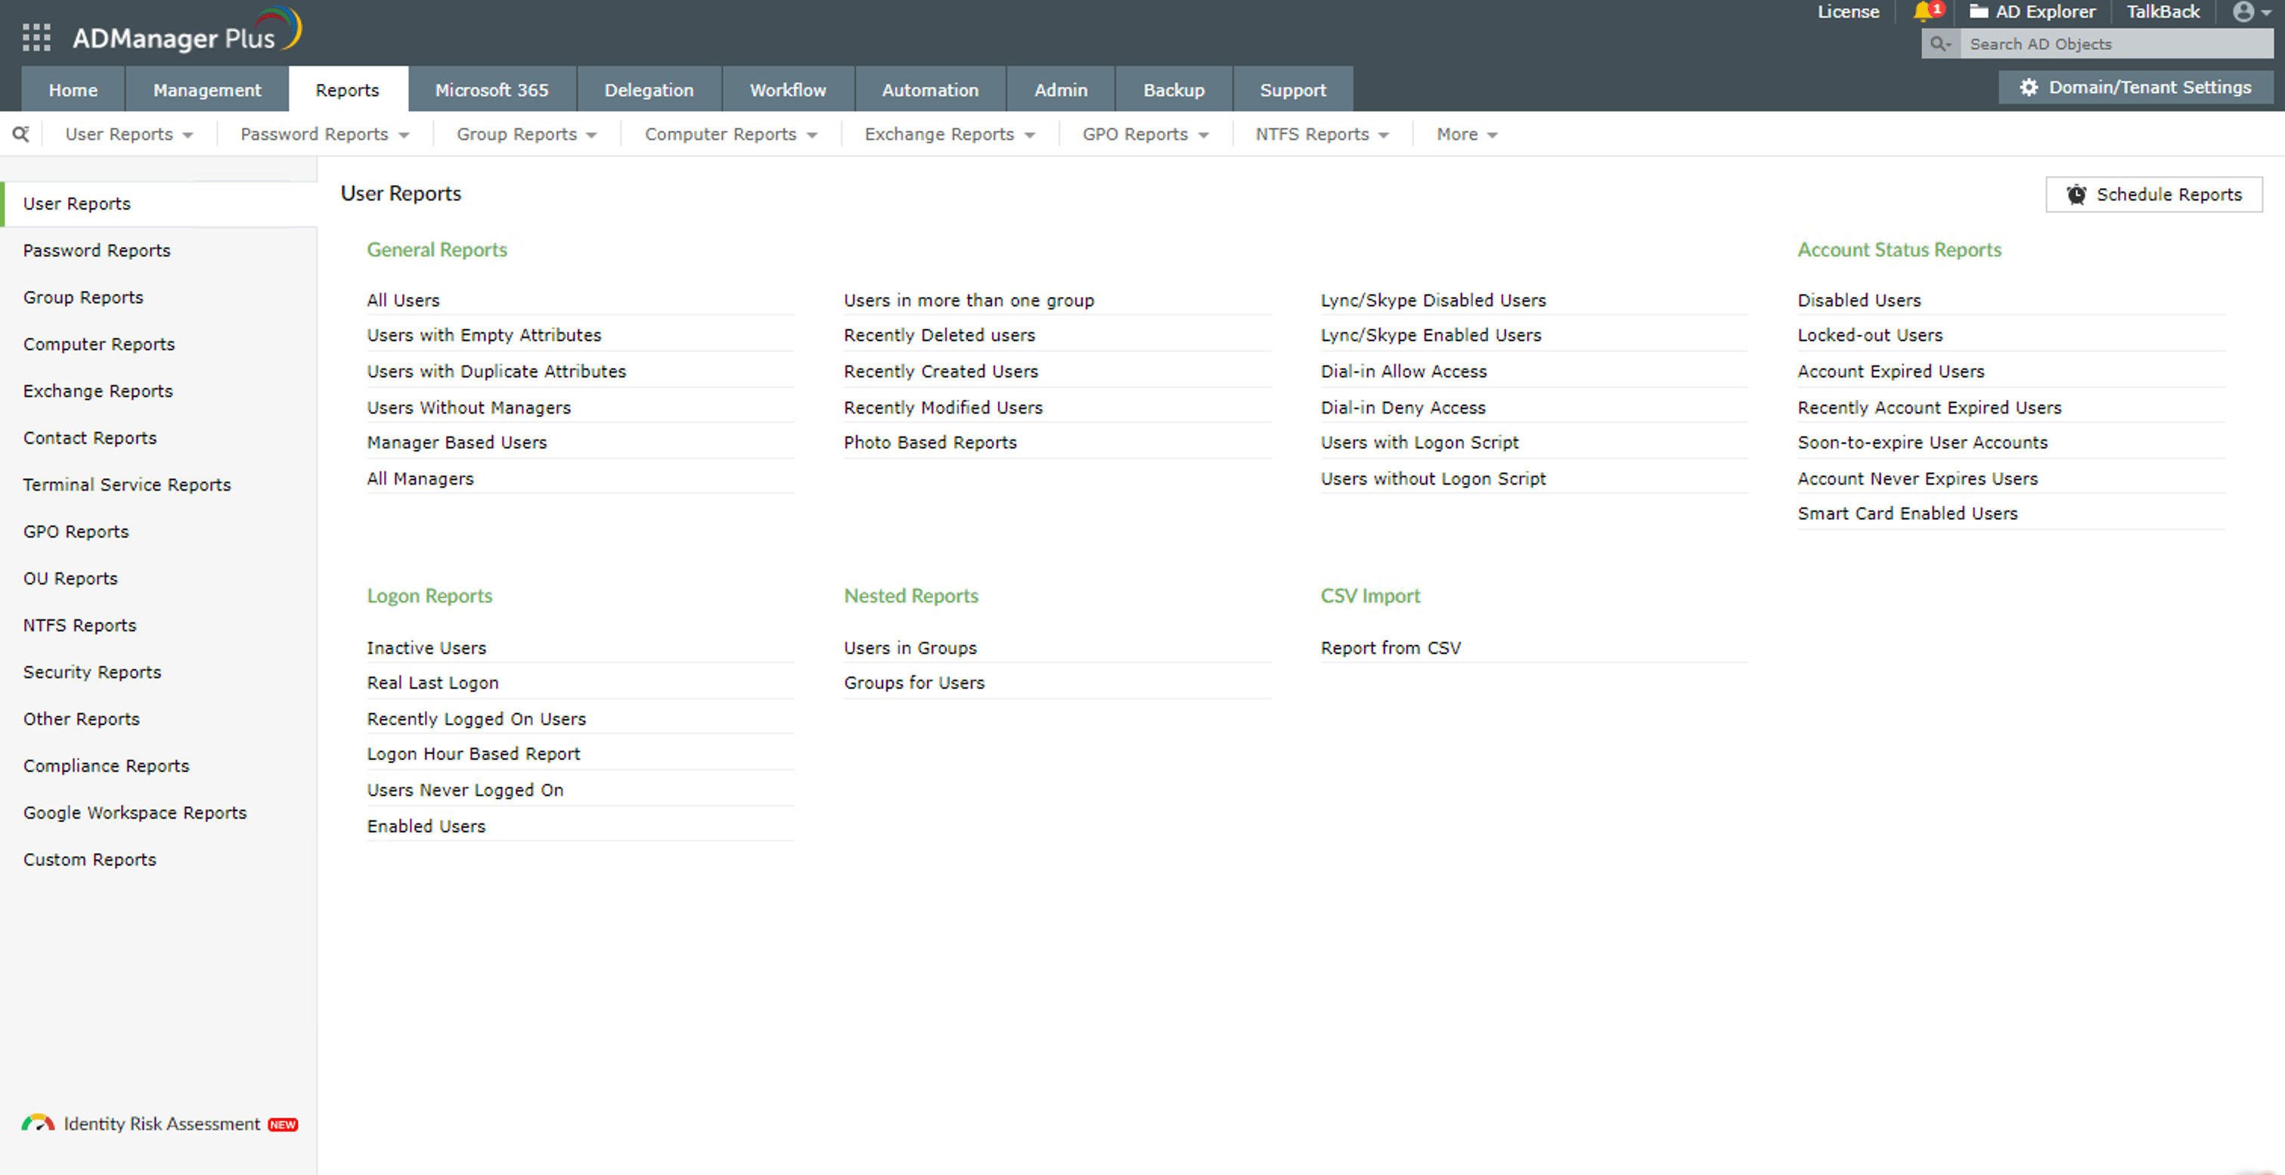Open Identity Risk Assessment gauge

coord(38,1124)
